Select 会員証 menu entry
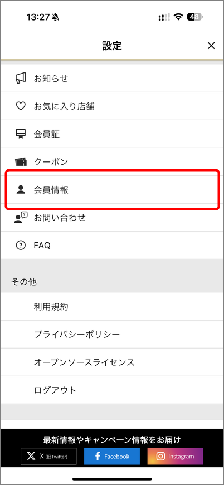This screenshot has width=224, height=485. [x=112, y=134]
